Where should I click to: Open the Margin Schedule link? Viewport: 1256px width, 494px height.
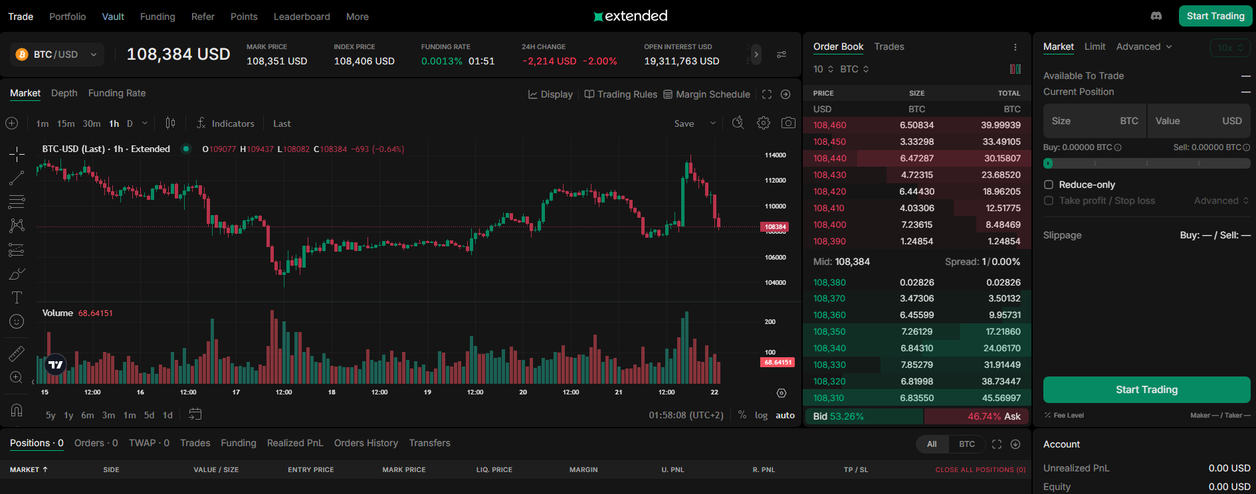coord(706,94)
